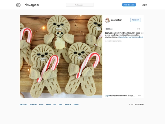Open About Us footer link
The width and height of the screenshot is (165, 124).
point(24,105)
